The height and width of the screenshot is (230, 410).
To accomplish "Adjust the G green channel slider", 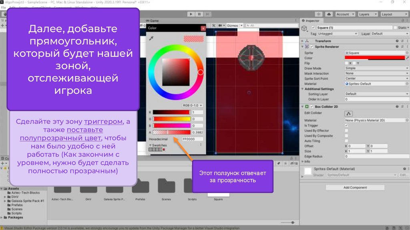I will (x=171, y=119).
